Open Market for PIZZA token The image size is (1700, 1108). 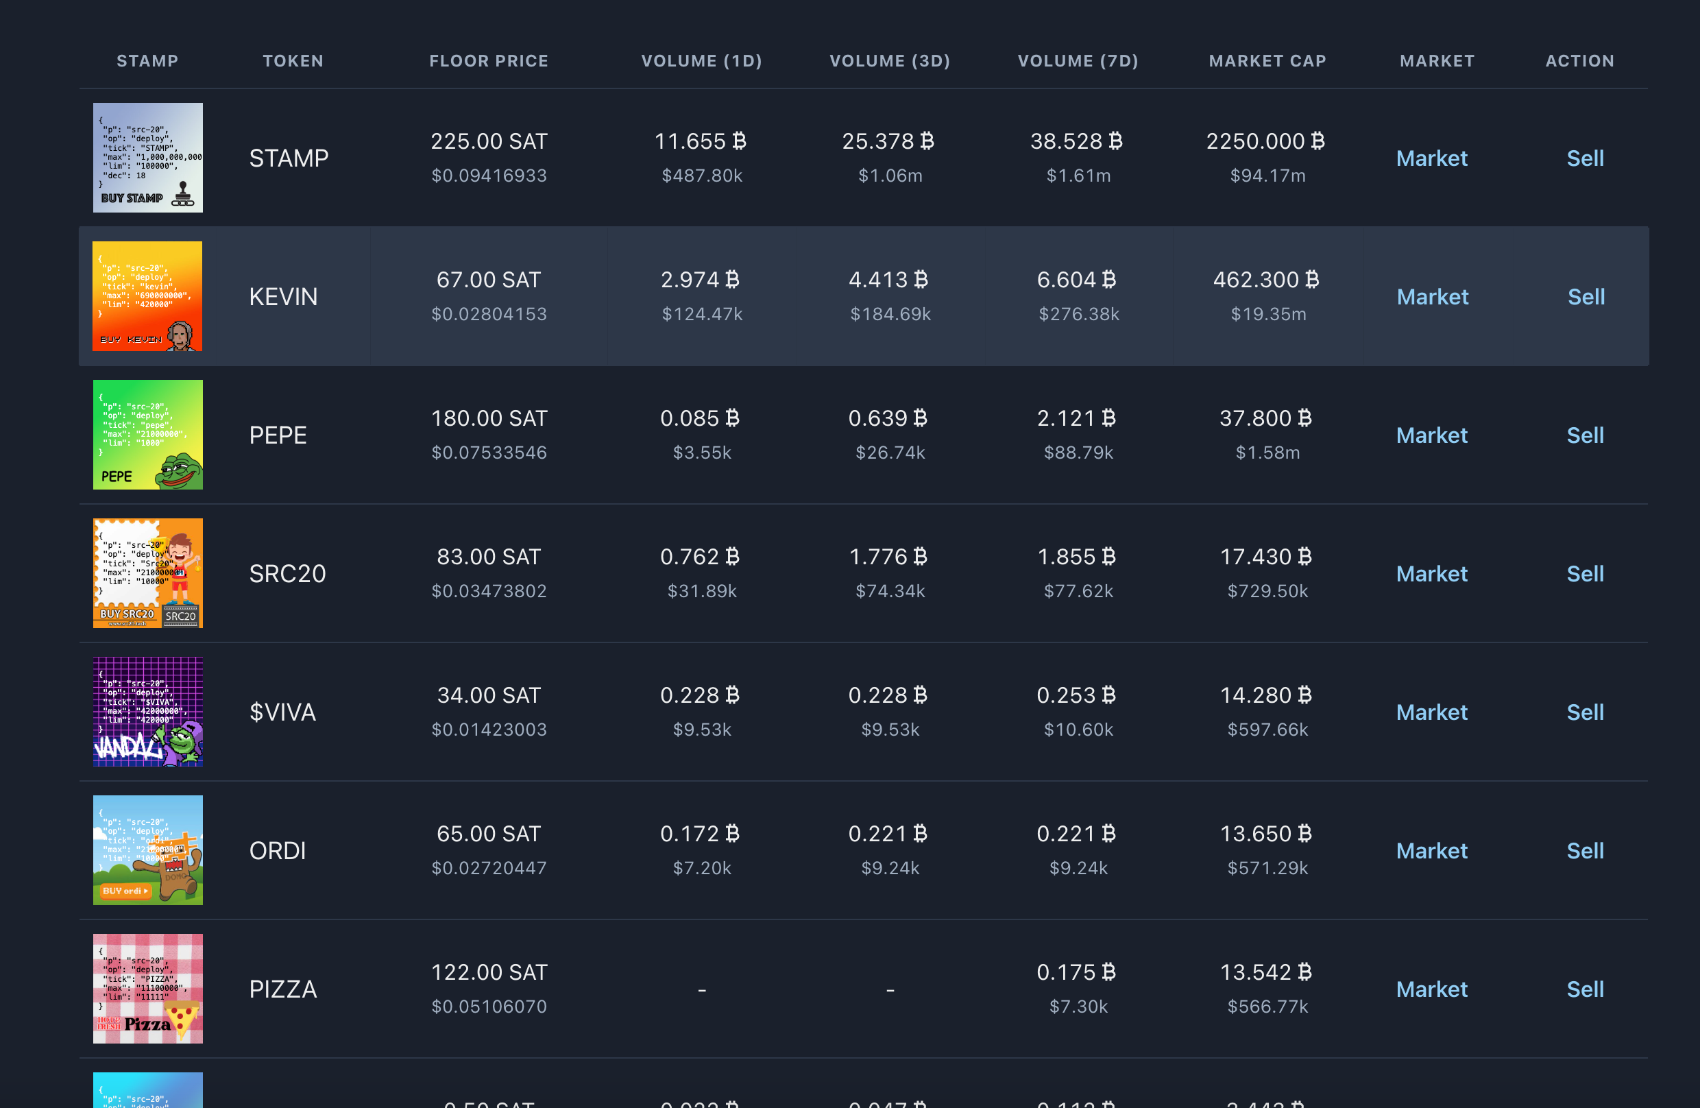click(x=1431, y=990)
